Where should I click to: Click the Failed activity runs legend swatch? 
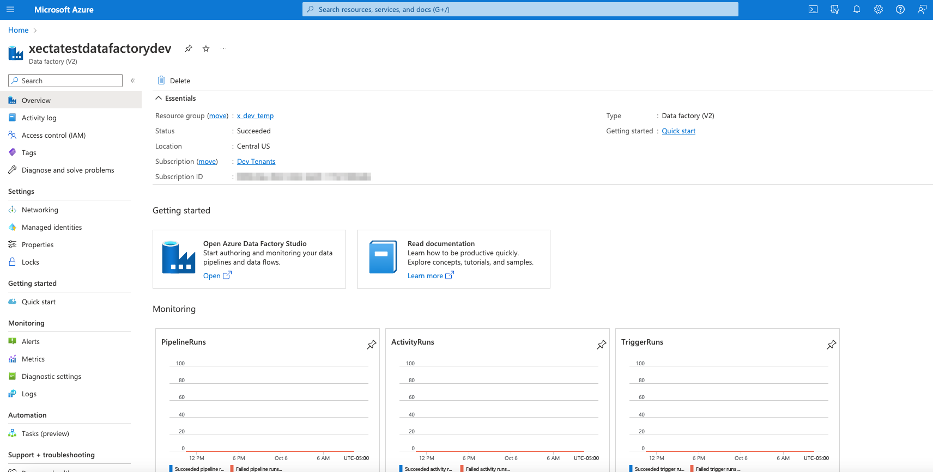point(462,469)
